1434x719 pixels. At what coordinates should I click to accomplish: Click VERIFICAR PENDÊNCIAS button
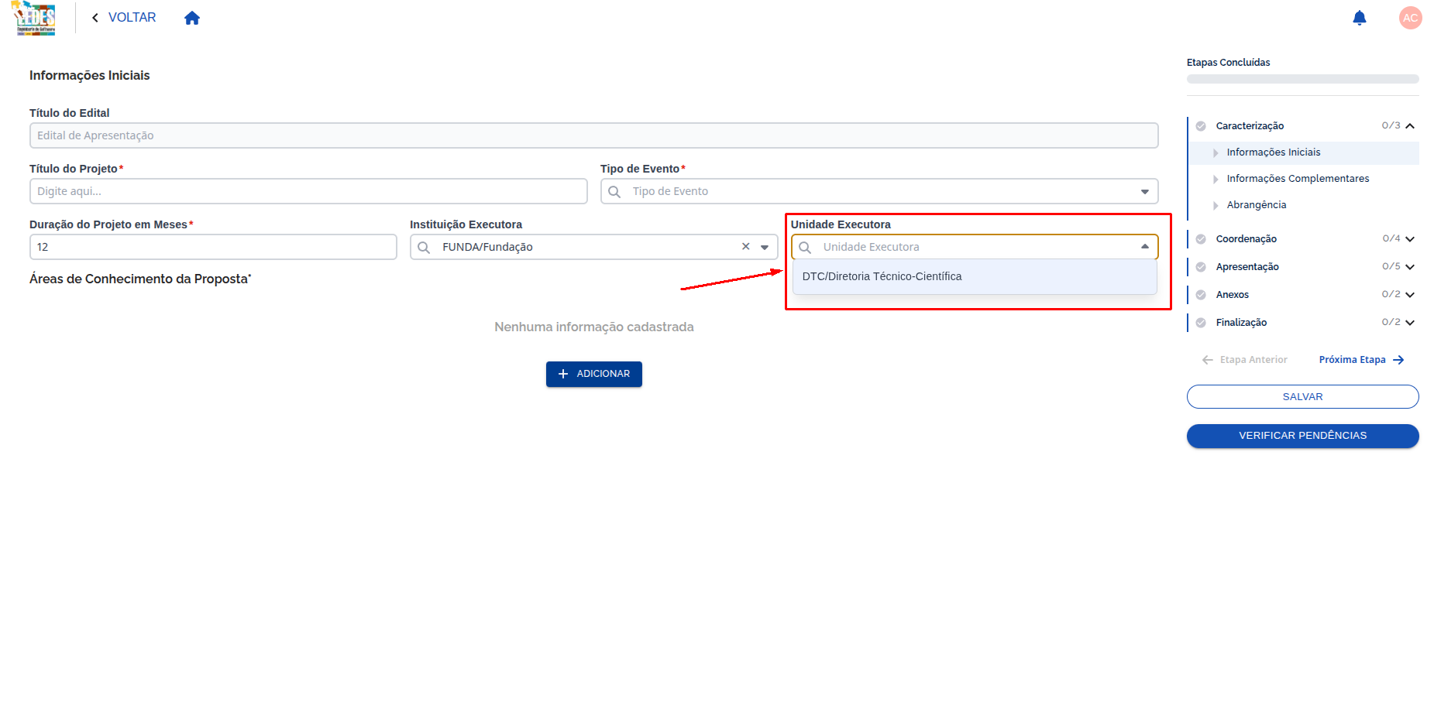point(1303,436)
